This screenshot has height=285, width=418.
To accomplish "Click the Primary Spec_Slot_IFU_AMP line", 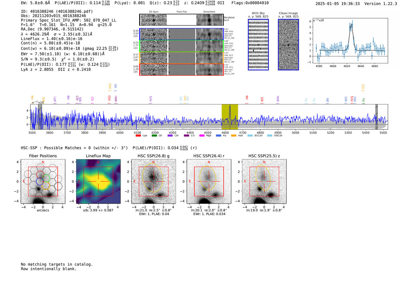I will tap(68, 20).
